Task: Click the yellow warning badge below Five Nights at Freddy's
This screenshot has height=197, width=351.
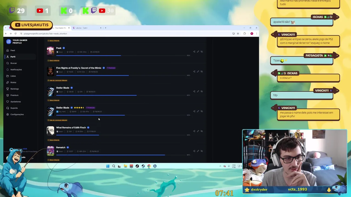Action: 57,80
